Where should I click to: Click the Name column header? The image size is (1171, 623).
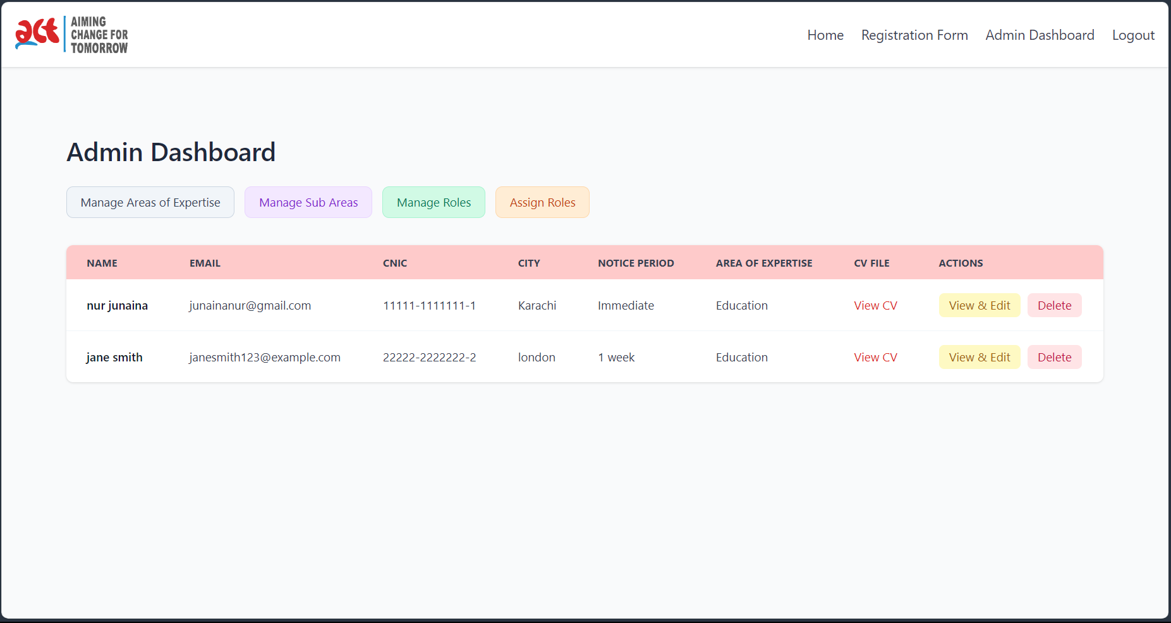point(102,263)
